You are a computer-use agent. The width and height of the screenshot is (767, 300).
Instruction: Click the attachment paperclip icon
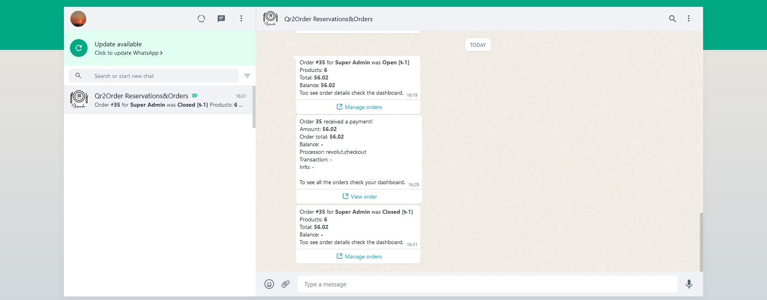click(x=286, y=284)
